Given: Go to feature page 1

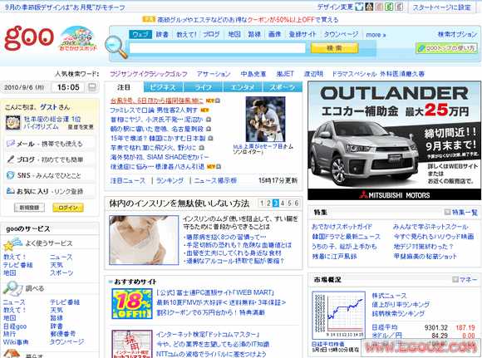Looking at the screenshot, I should pos(262,204).
